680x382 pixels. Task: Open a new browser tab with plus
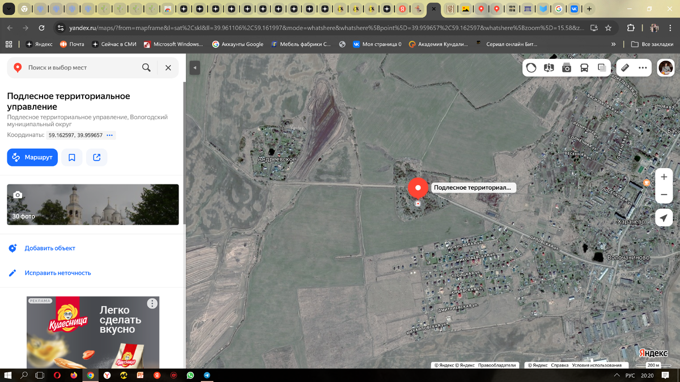click(x=589, y=9)
